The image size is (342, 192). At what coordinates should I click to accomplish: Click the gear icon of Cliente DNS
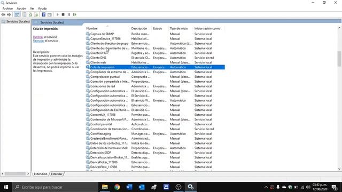click(88, 58)
